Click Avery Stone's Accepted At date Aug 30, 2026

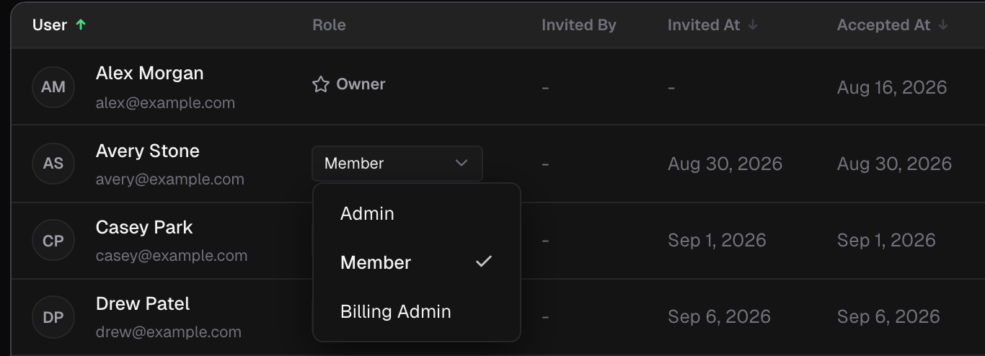(894, 164)
